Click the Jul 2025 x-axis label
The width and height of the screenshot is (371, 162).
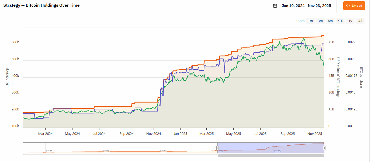pyautogui.click(x=261, y=134)
